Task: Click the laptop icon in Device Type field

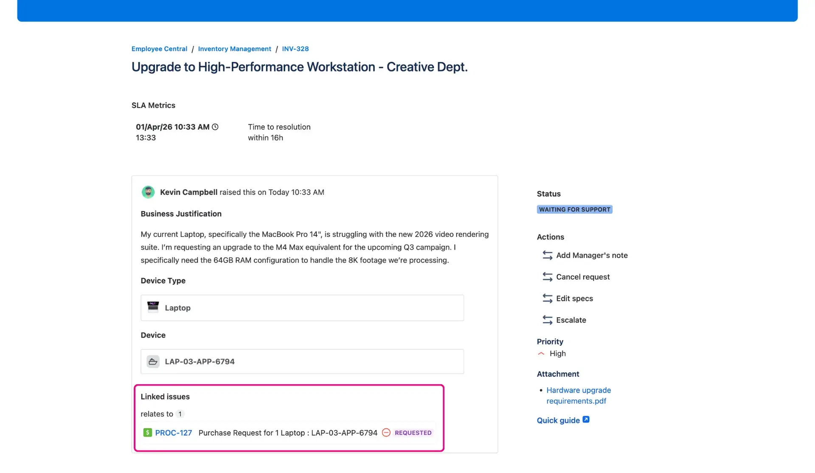Action: pyautogui.click(x=153, y=307)
